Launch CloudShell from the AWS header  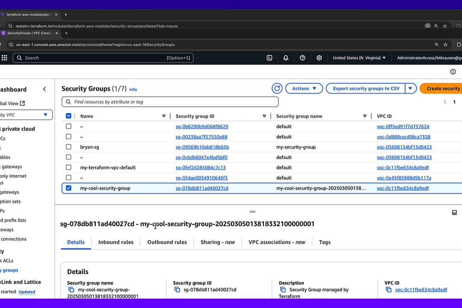tap(269, 58)
